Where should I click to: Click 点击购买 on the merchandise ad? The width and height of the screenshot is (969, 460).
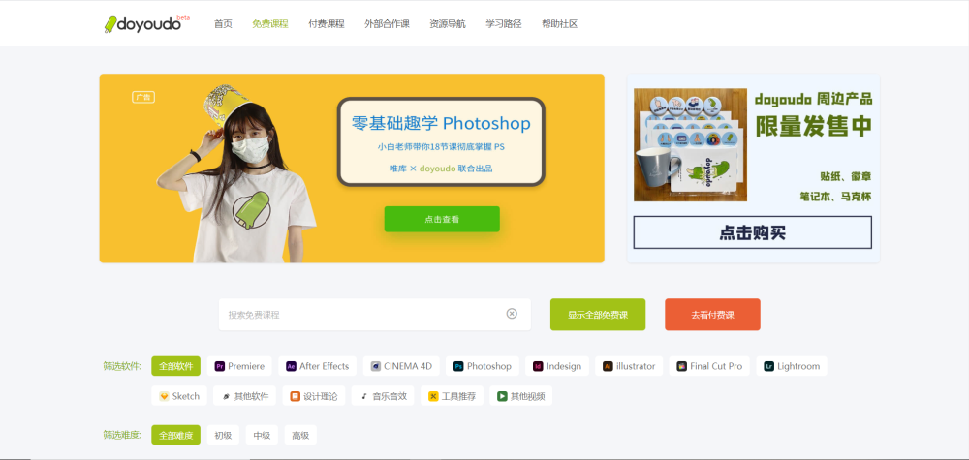coord(752,232)
